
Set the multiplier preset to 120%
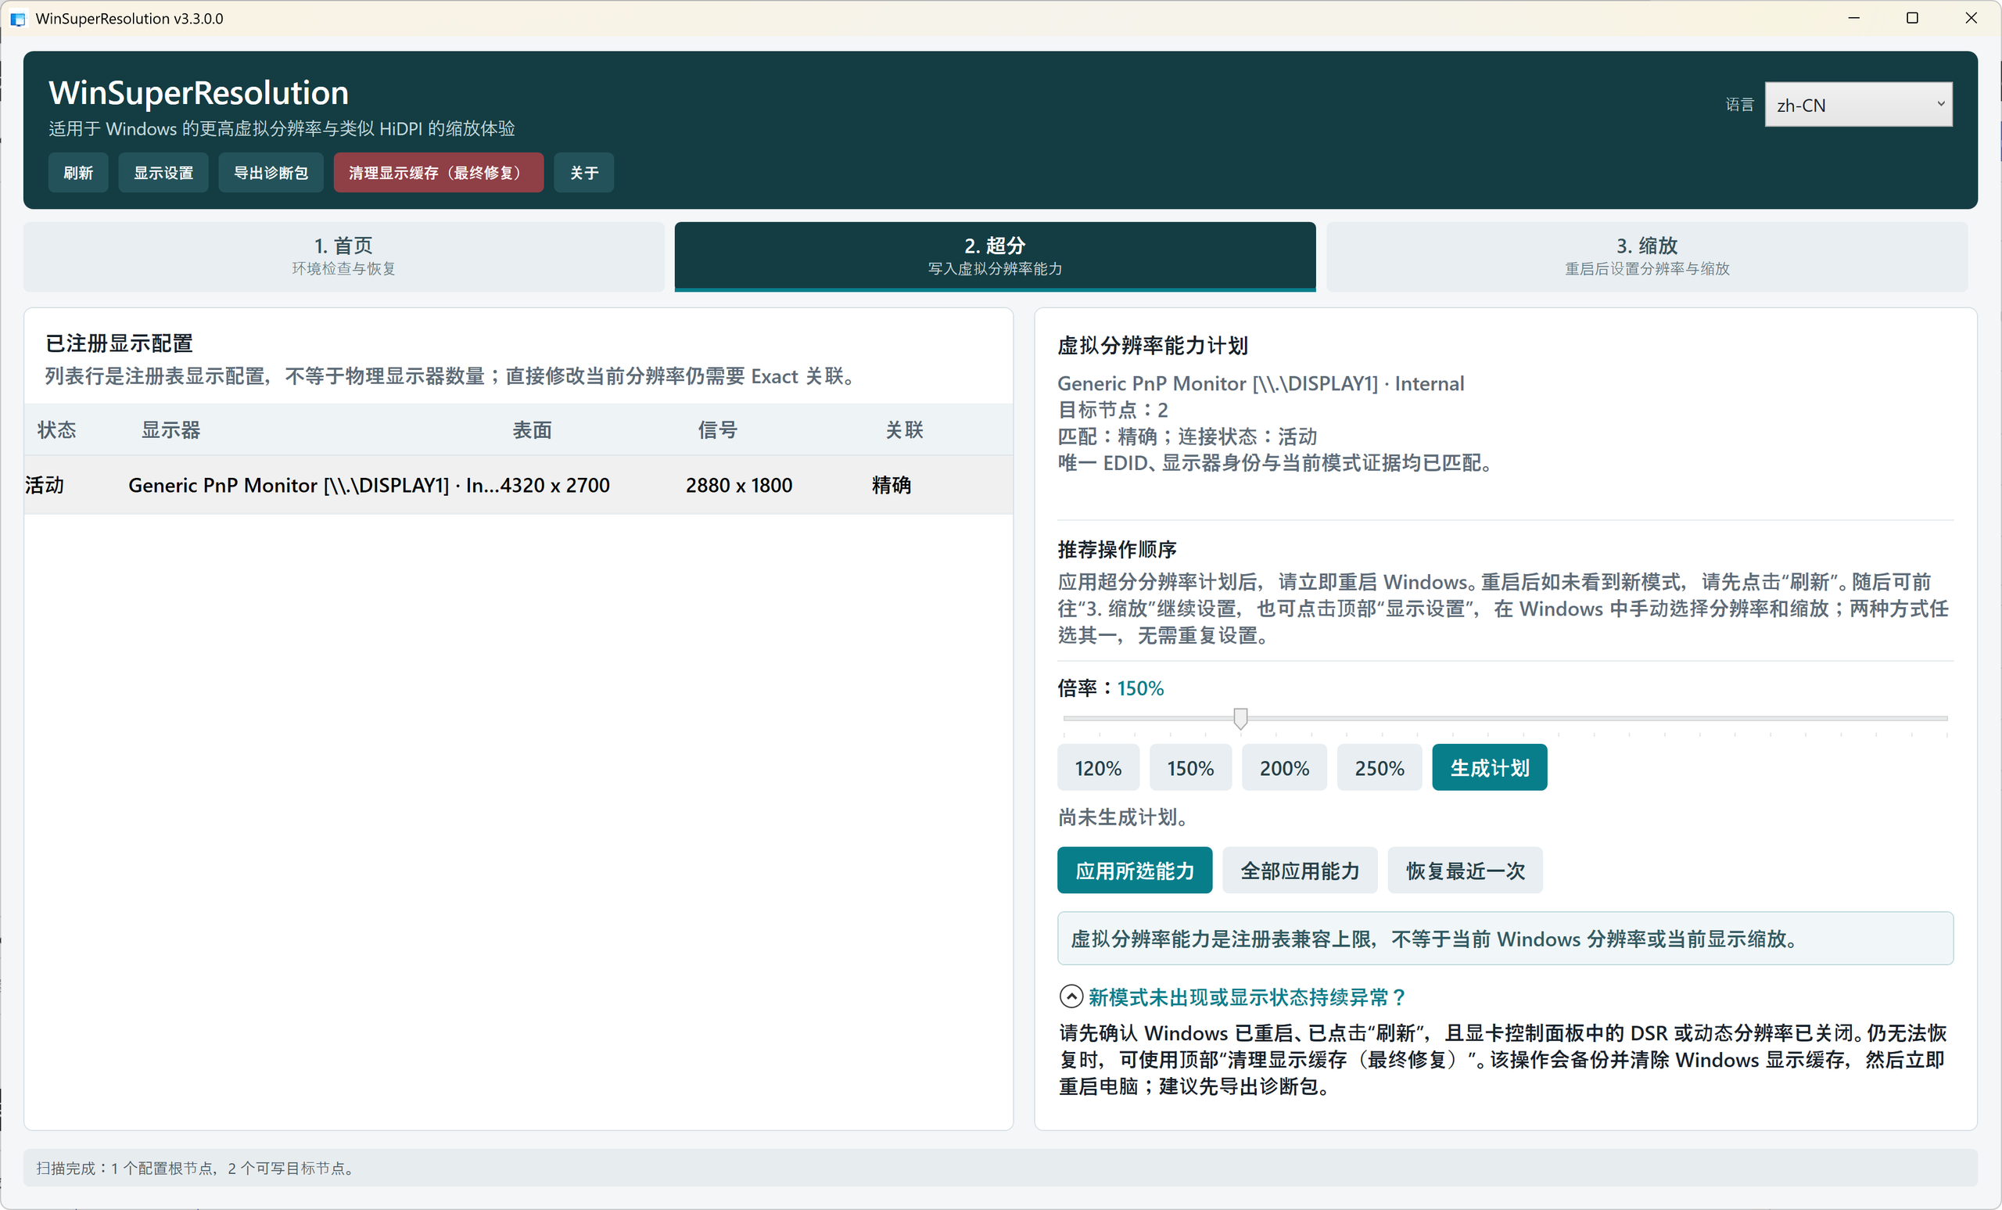click(x=1099, y=768)
